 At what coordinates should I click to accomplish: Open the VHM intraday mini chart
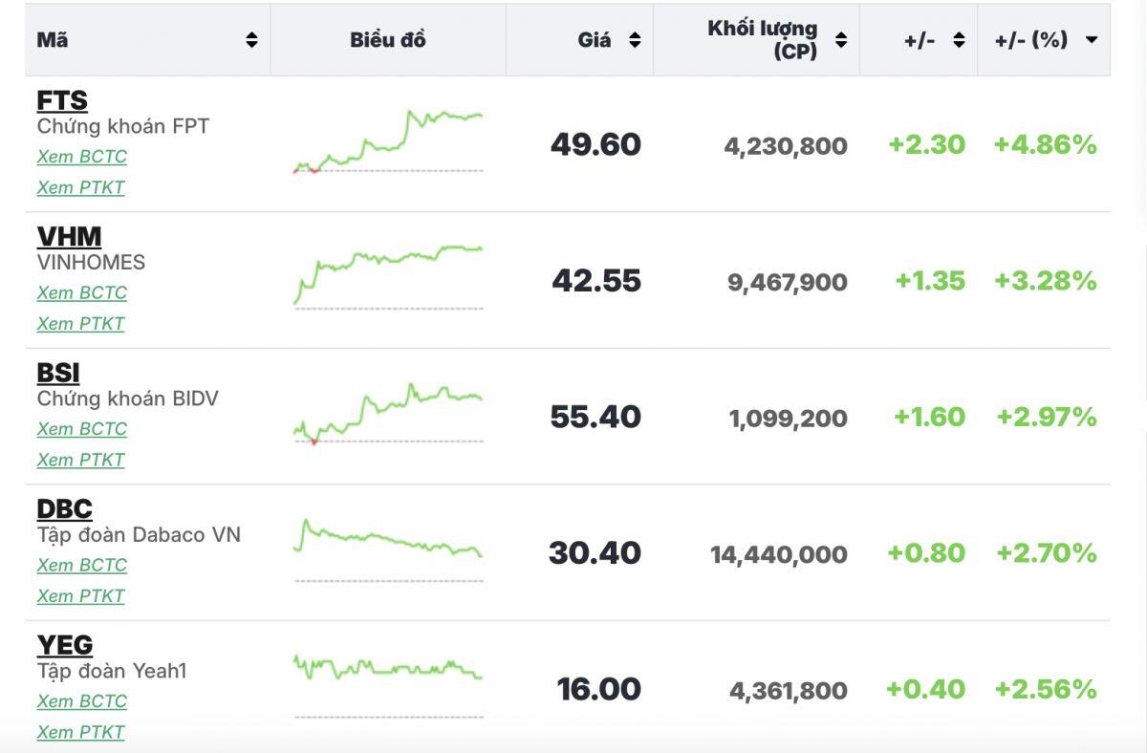tap(388, 277)
